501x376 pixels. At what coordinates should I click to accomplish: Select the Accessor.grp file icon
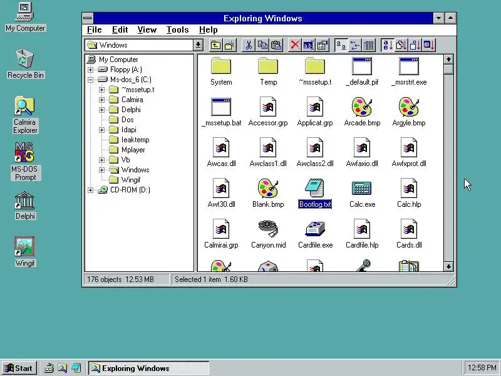(x=268, y=107)
